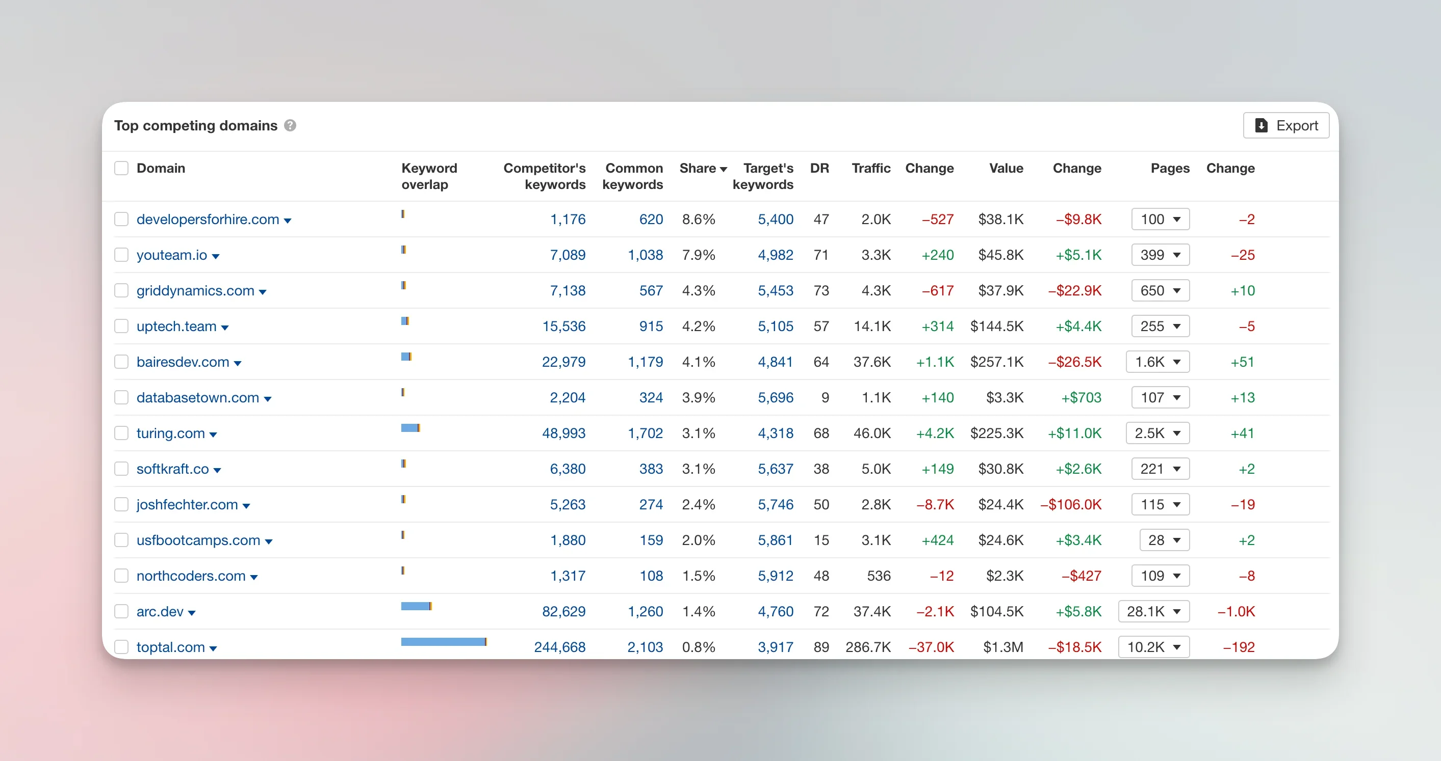Click the arrow icon next to turing.com

click(x=213, y=434)
